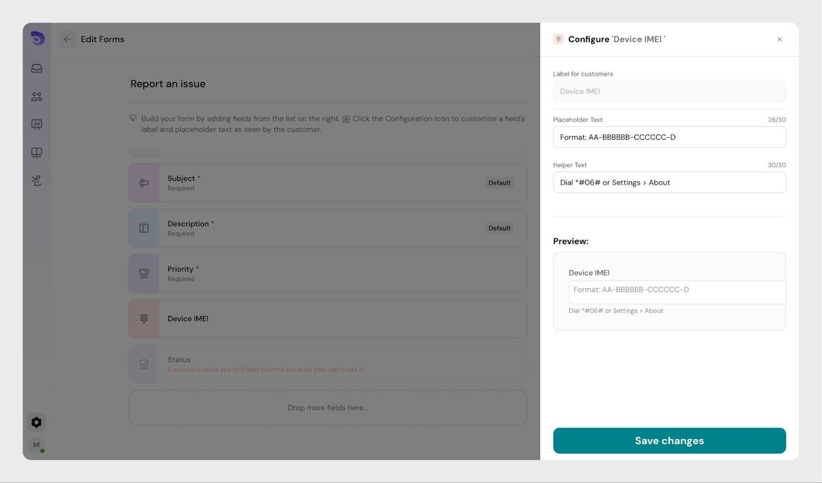Click the Priority field type icon
Viewport: 822px width, 483px height.
point(144,274)
